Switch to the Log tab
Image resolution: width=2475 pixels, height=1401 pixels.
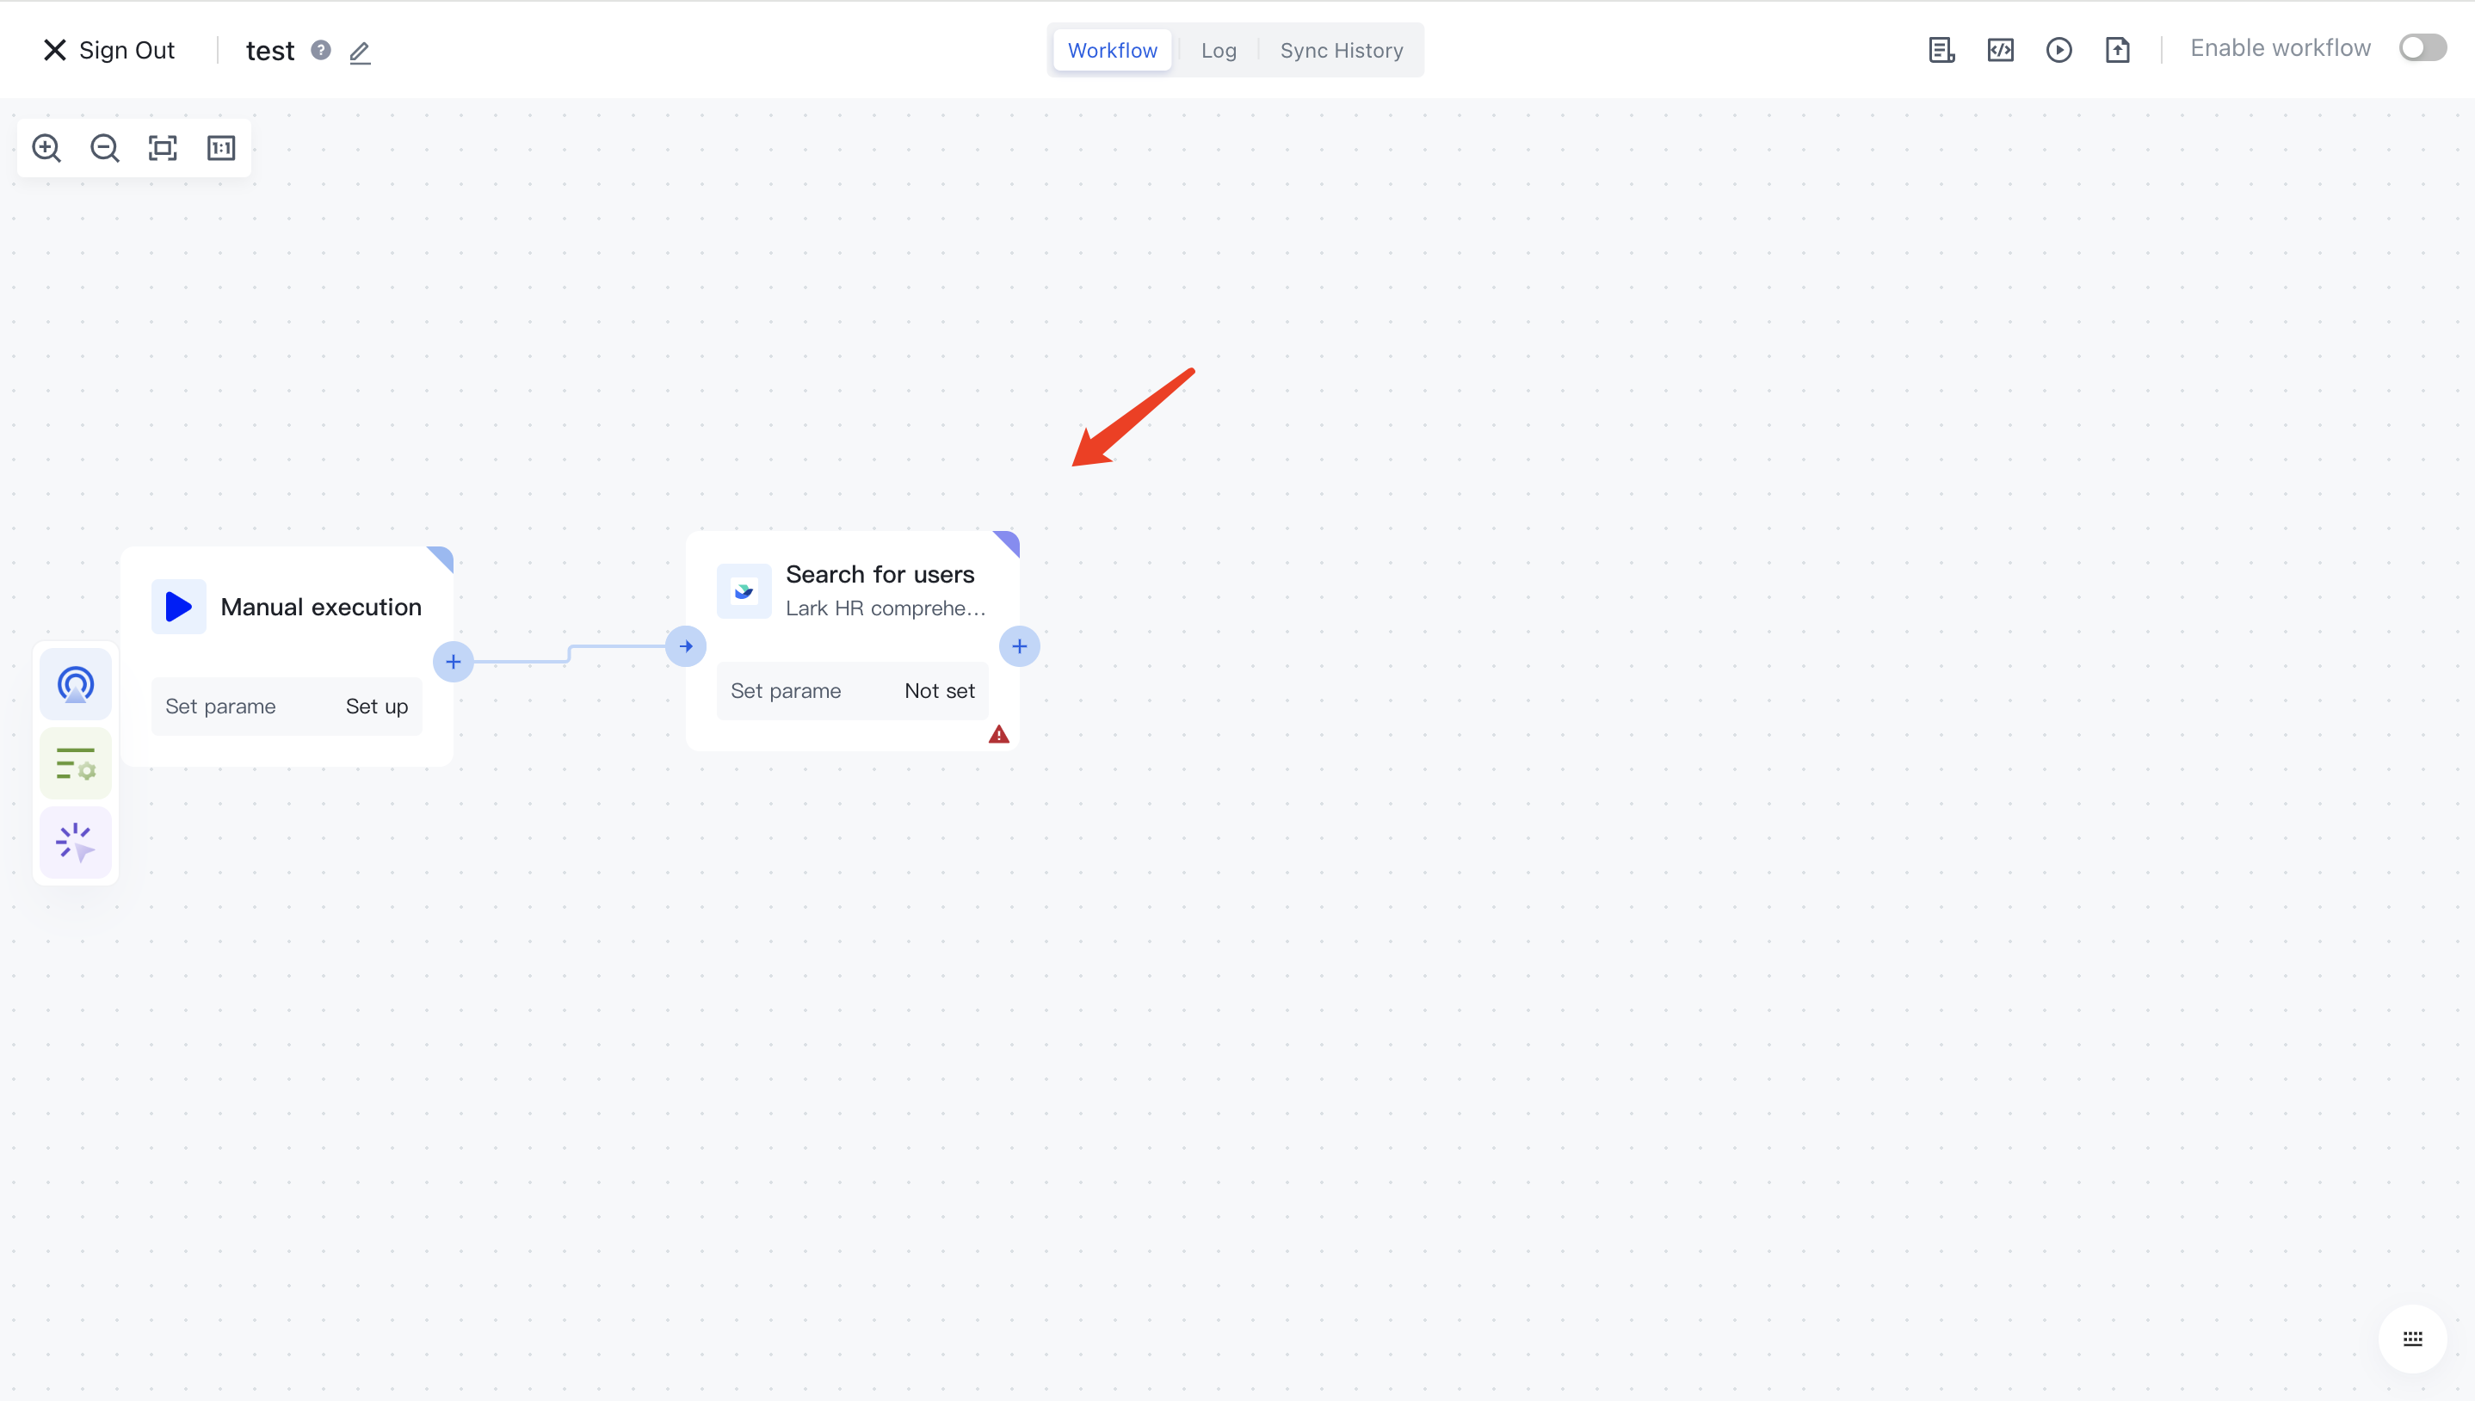[1218, 50]
